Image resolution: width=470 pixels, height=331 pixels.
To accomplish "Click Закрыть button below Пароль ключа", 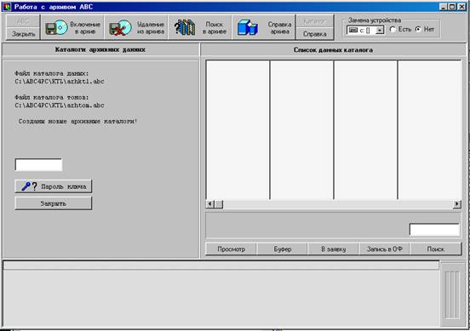I will coord(54,203).
